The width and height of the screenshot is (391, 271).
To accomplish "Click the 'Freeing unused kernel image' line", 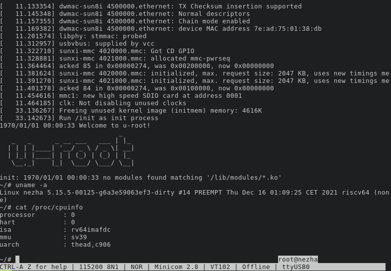I will click(x=131, y=111).
